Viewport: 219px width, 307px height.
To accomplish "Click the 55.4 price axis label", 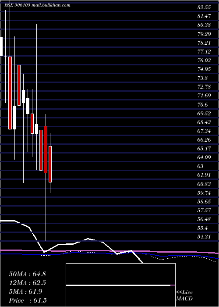I will pos(202,228).
